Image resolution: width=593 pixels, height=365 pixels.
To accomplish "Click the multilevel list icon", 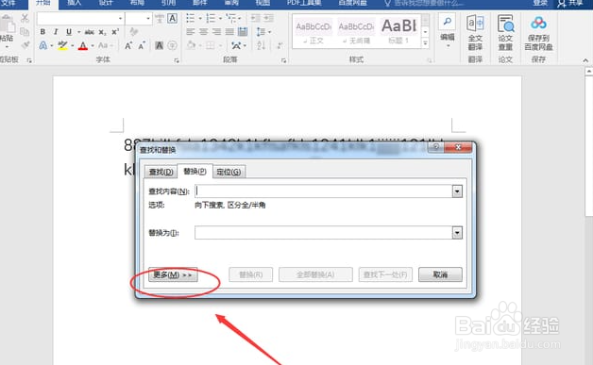I will 230,18.
